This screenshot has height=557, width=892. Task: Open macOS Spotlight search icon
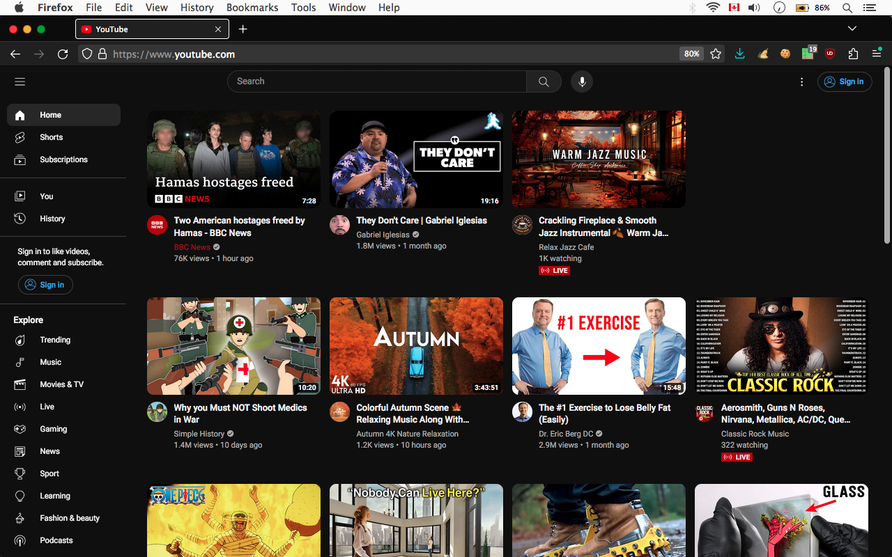coord(847,8)
